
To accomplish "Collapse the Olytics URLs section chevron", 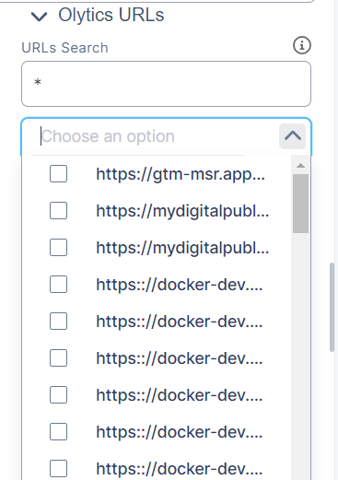I will (x=40, y=17).
